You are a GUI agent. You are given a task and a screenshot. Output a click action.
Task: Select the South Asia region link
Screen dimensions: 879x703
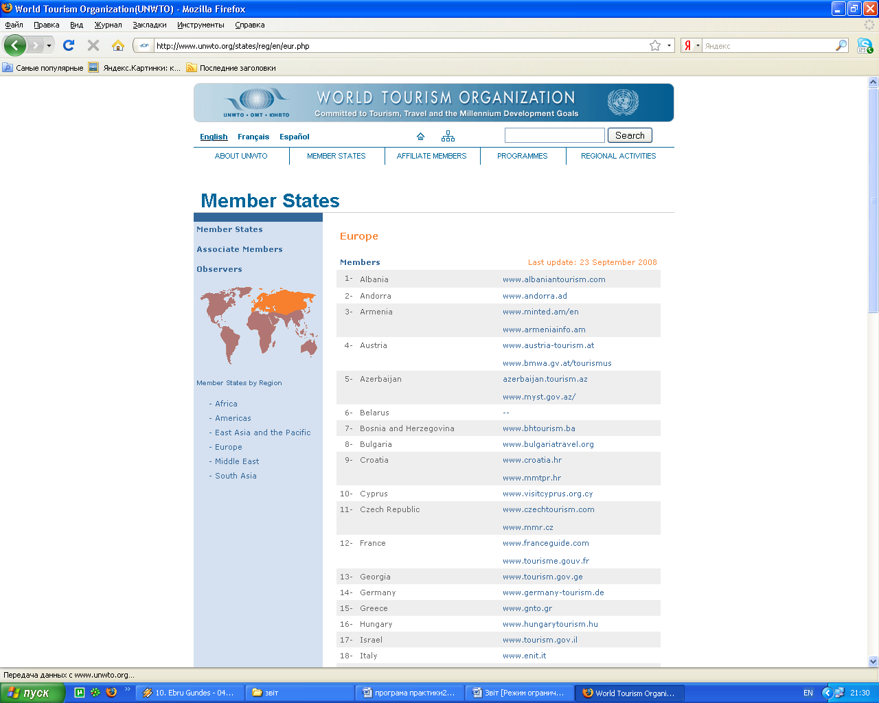click(x=236, y=476)
